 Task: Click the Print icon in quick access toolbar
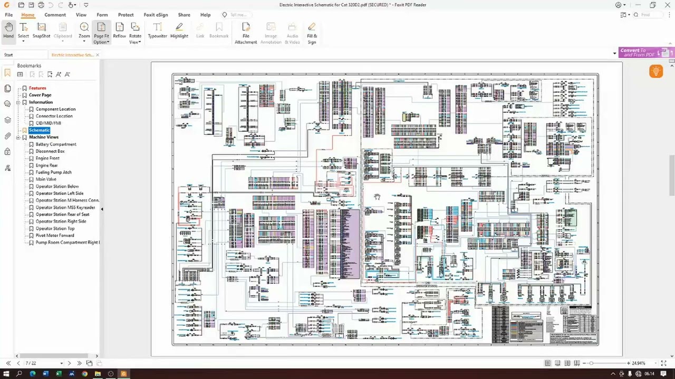coord(41,5)
